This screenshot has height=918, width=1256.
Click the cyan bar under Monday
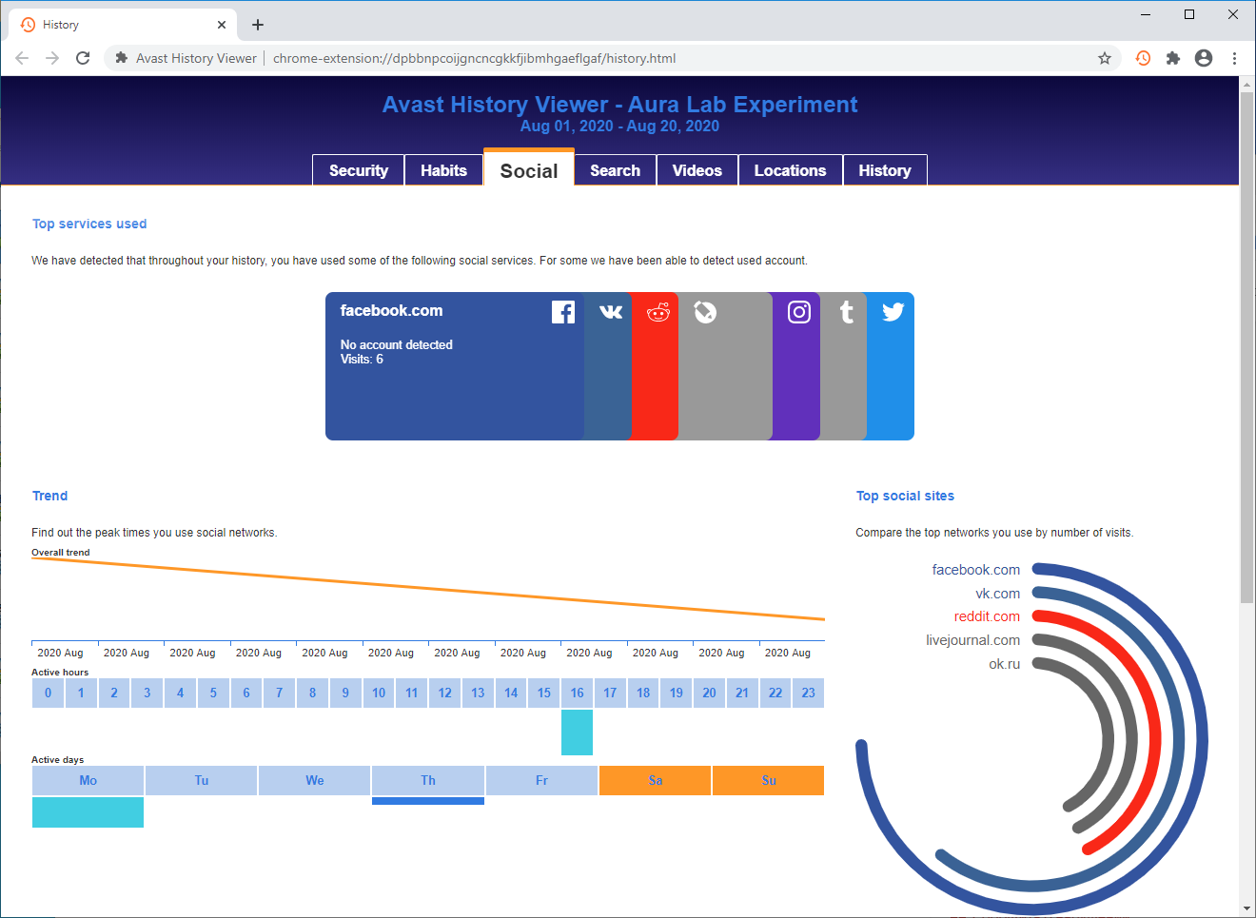point(88,812)
